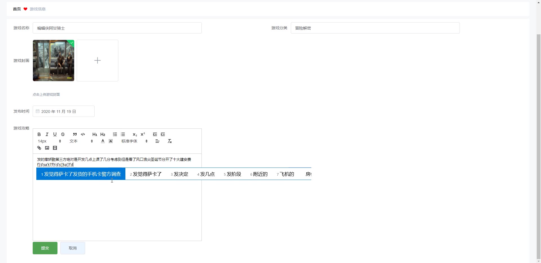Click the 提交 submit button
541x263 pixels.
pos(45,248)
